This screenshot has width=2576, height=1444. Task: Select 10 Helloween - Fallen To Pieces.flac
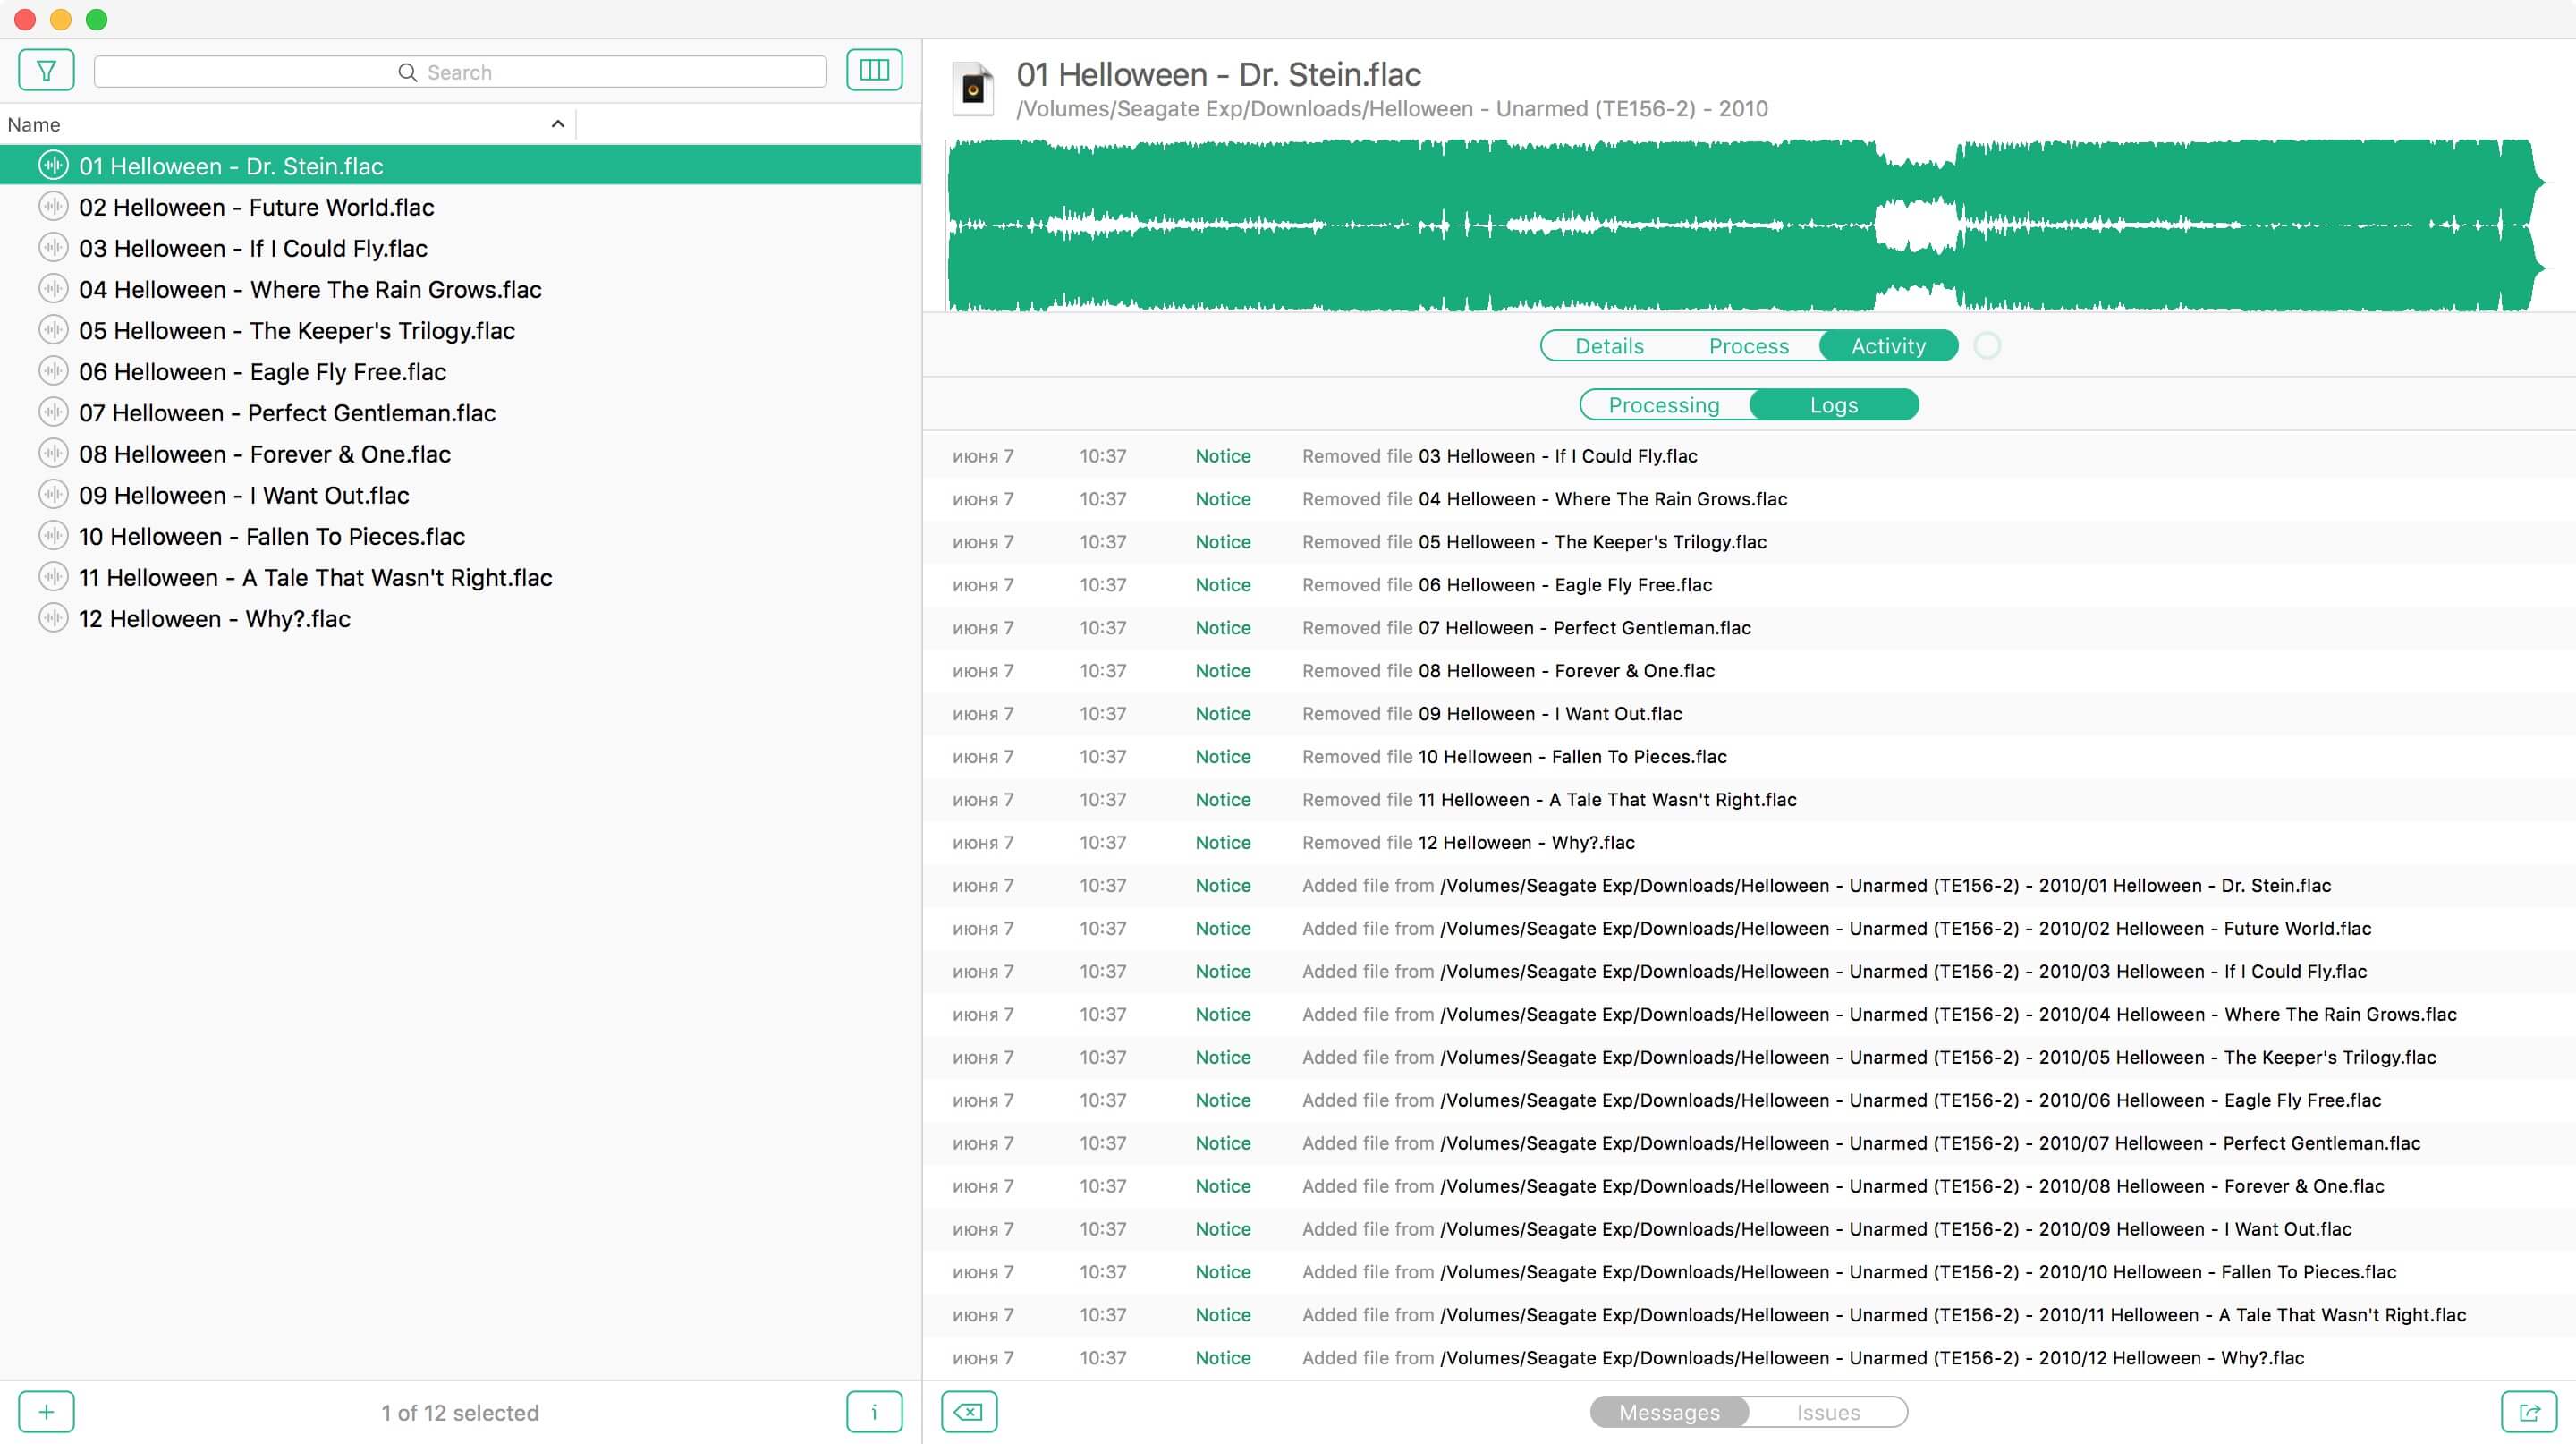pos(460,536)
